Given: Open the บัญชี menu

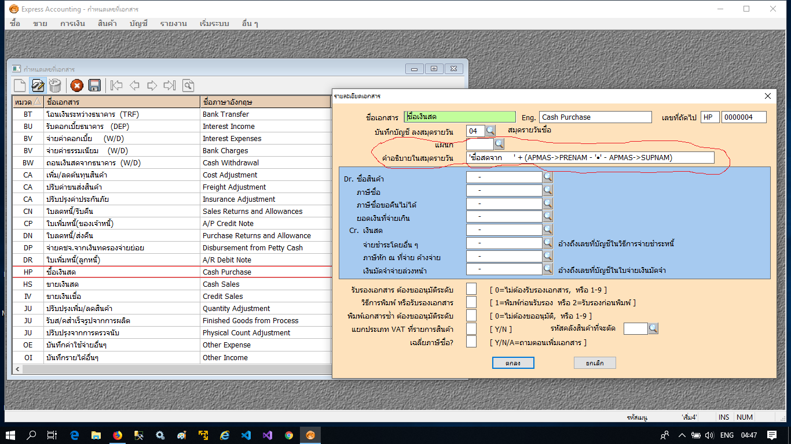Looking at the screenshot, I should tap(138, 24).
